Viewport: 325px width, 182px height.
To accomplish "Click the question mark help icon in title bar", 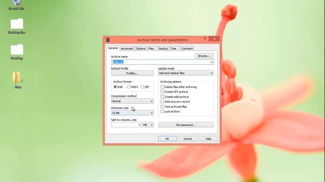I will (205, 38).
